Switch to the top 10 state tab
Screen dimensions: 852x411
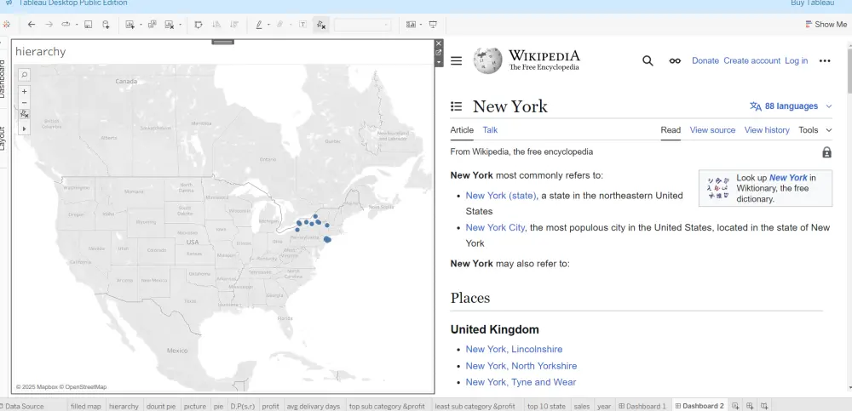[547, 406]
